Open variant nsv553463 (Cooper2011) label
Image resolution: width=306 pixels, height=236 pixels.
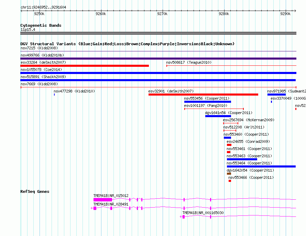click(249, 156)
